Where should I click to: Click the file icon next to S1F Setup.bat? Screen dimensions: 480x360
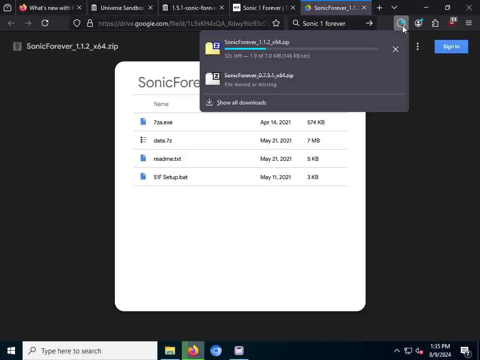pos(143,176)
